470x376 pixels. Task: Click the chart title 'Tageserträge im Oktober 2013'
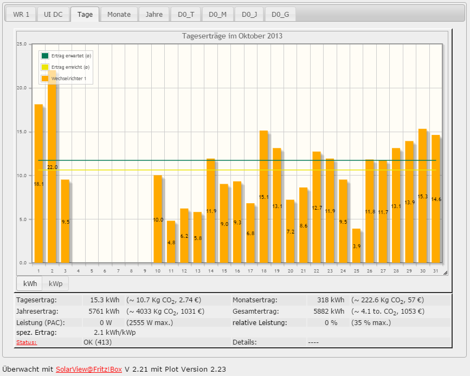click(x=233, y=36)
